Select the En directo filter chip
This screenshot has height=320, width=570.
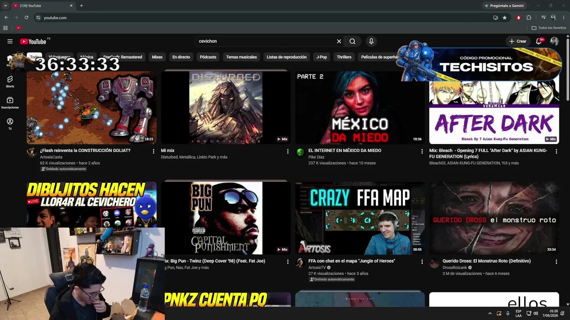pos(181,57)
